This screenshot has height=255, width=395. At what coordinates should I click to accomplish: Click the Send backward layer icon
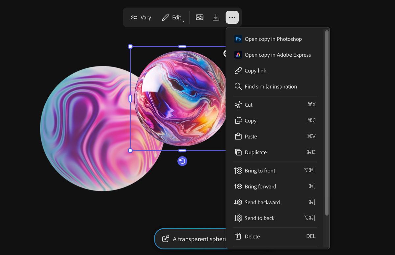238,202
